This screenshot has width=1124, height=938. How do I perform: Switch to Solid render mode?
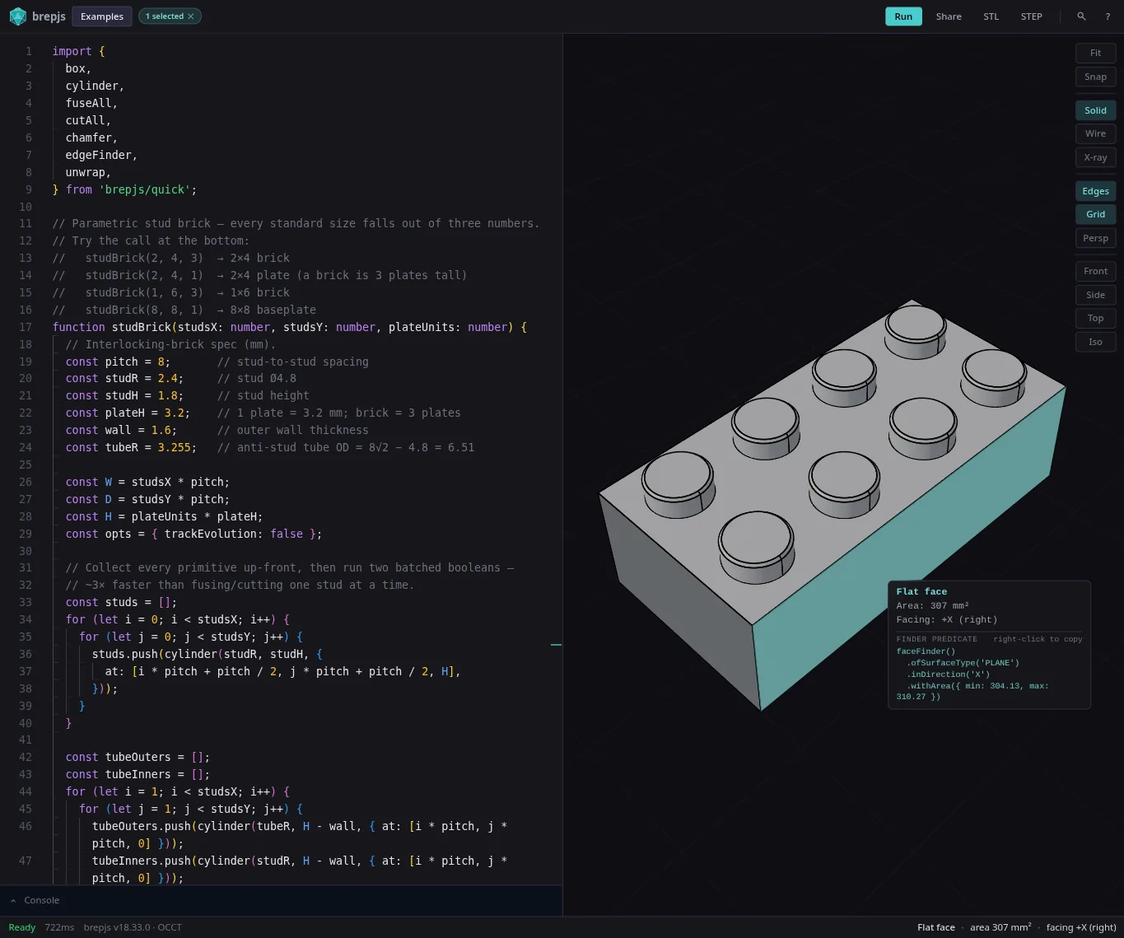pos(1095,110)
